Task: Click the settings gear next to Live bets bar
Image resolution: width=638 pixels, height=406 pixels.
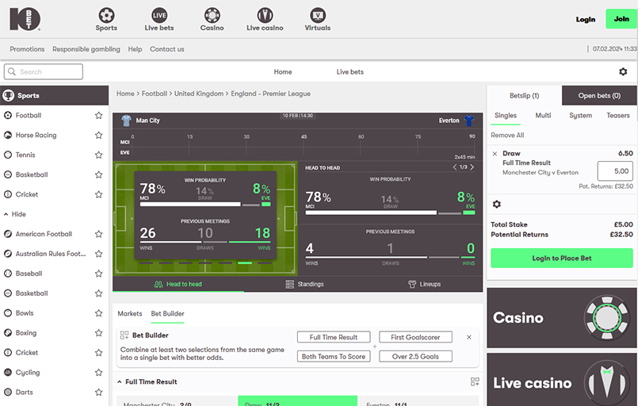Action: tap(623, 71)
